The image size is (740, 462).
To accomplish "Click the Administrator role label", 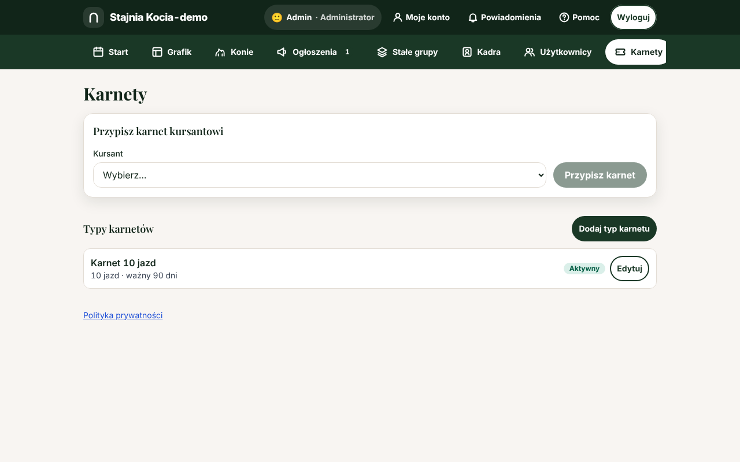I will (x=347, y=17).
